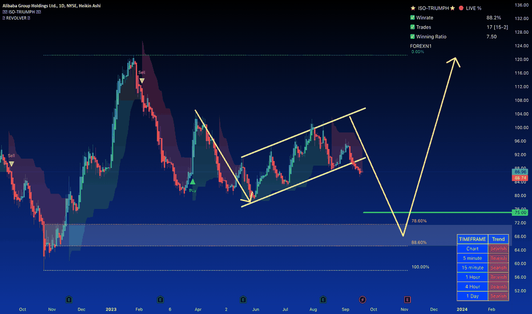Click the 4 Hour timeframe cell
This screenshot has height=314, width=532.
(x=472, y=287)
